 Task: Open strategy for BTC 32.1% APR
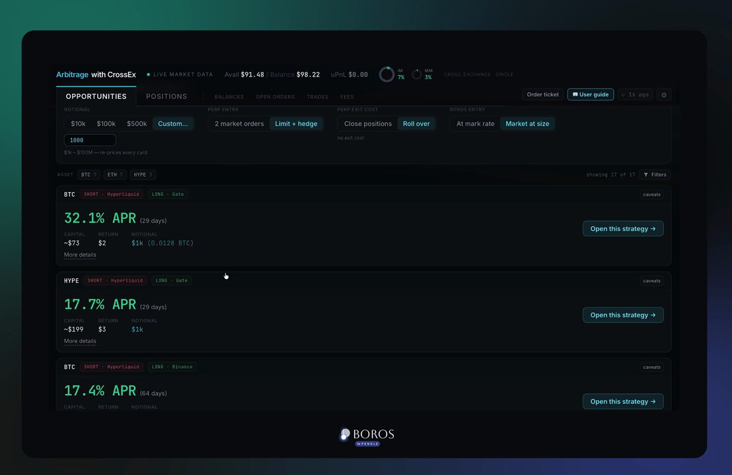pyautogui.click(x=623, y=228)
